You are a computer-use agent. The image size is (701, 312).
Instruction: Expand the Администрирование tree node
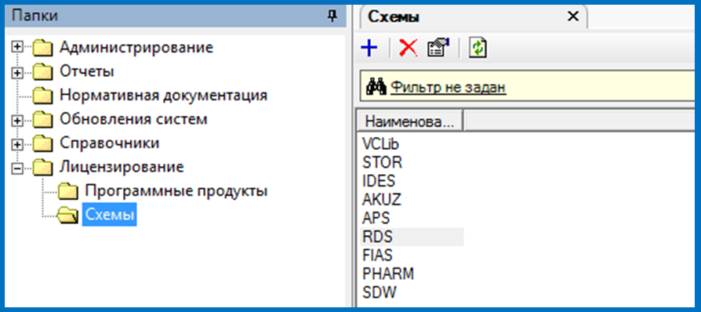17,47
